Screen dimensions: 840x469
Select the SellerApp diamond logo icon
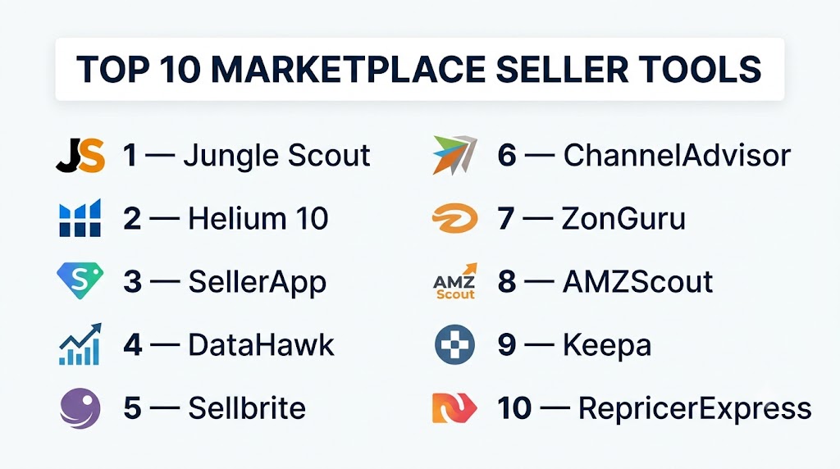[80, 280]
